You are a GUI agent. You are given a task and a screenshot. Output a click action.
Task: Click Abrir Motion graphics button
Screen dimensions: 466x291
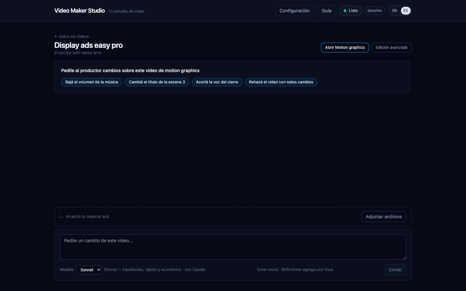click(x=345, y=48)
